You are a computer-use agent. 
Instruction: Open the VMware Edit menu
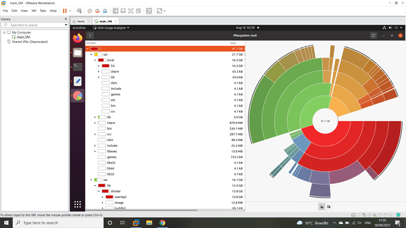click(14, 11)
